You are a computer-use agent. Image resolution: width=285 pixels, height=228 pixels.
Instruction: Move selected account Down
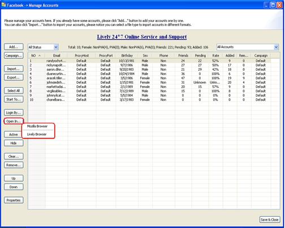tap(14, 187)
